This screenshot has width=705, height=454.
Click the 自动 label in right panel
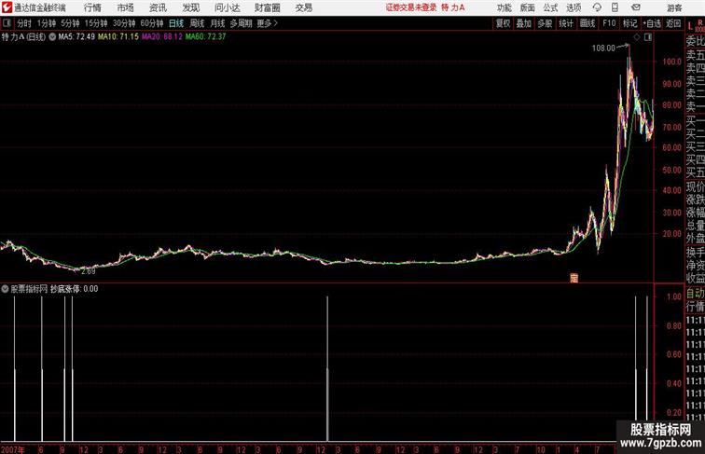(x=695, y=294)
